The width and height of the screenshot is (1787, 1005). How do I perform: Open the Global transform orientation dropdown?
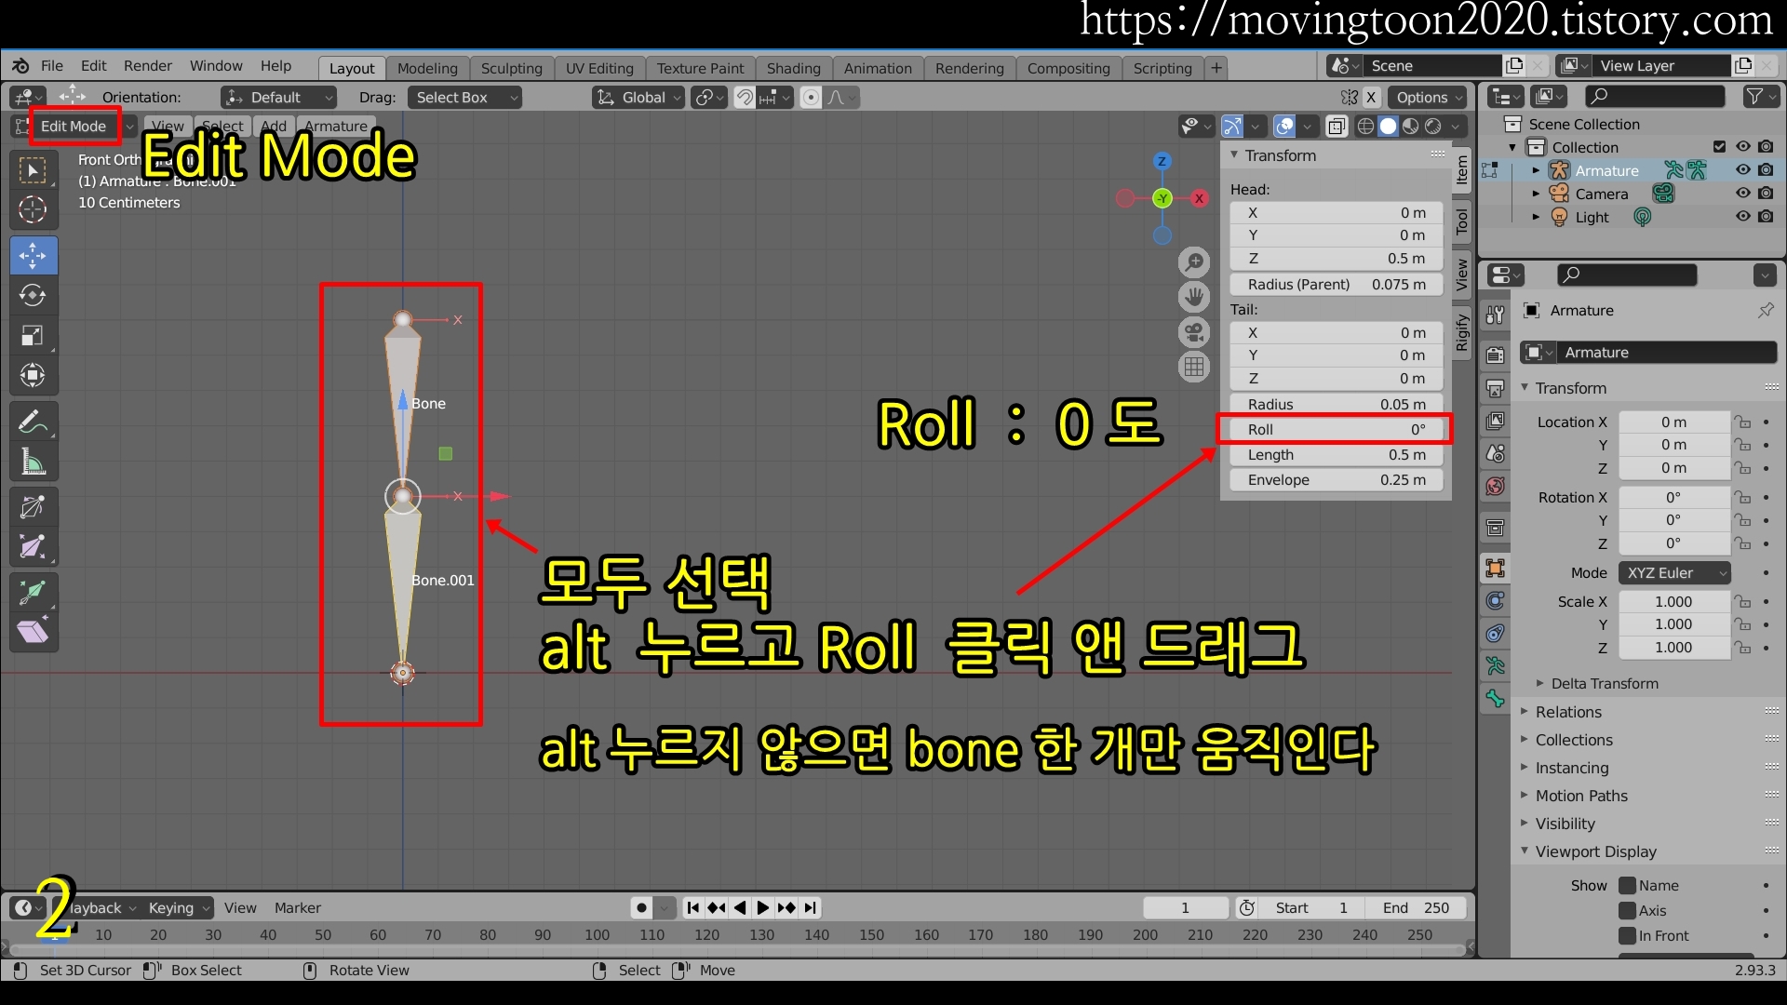(638, 98)
